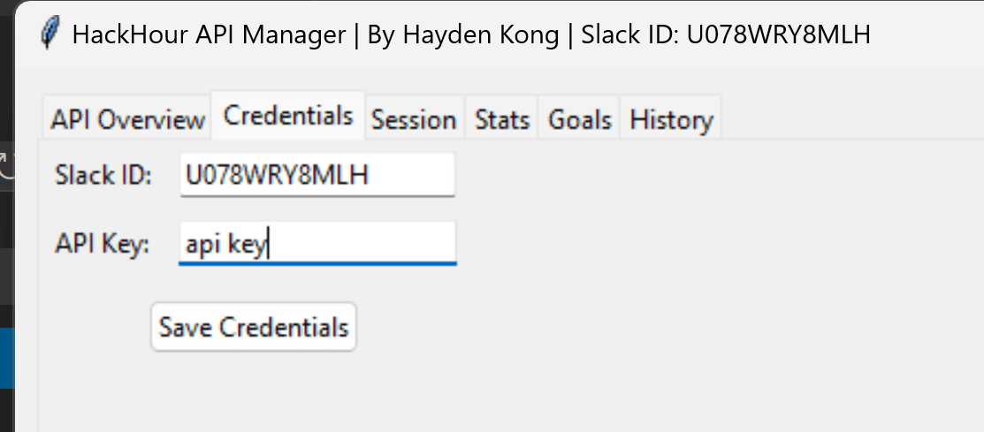Go to the Stats tab
The height and width of the screenshot is (432, 984).
point(502,120)
